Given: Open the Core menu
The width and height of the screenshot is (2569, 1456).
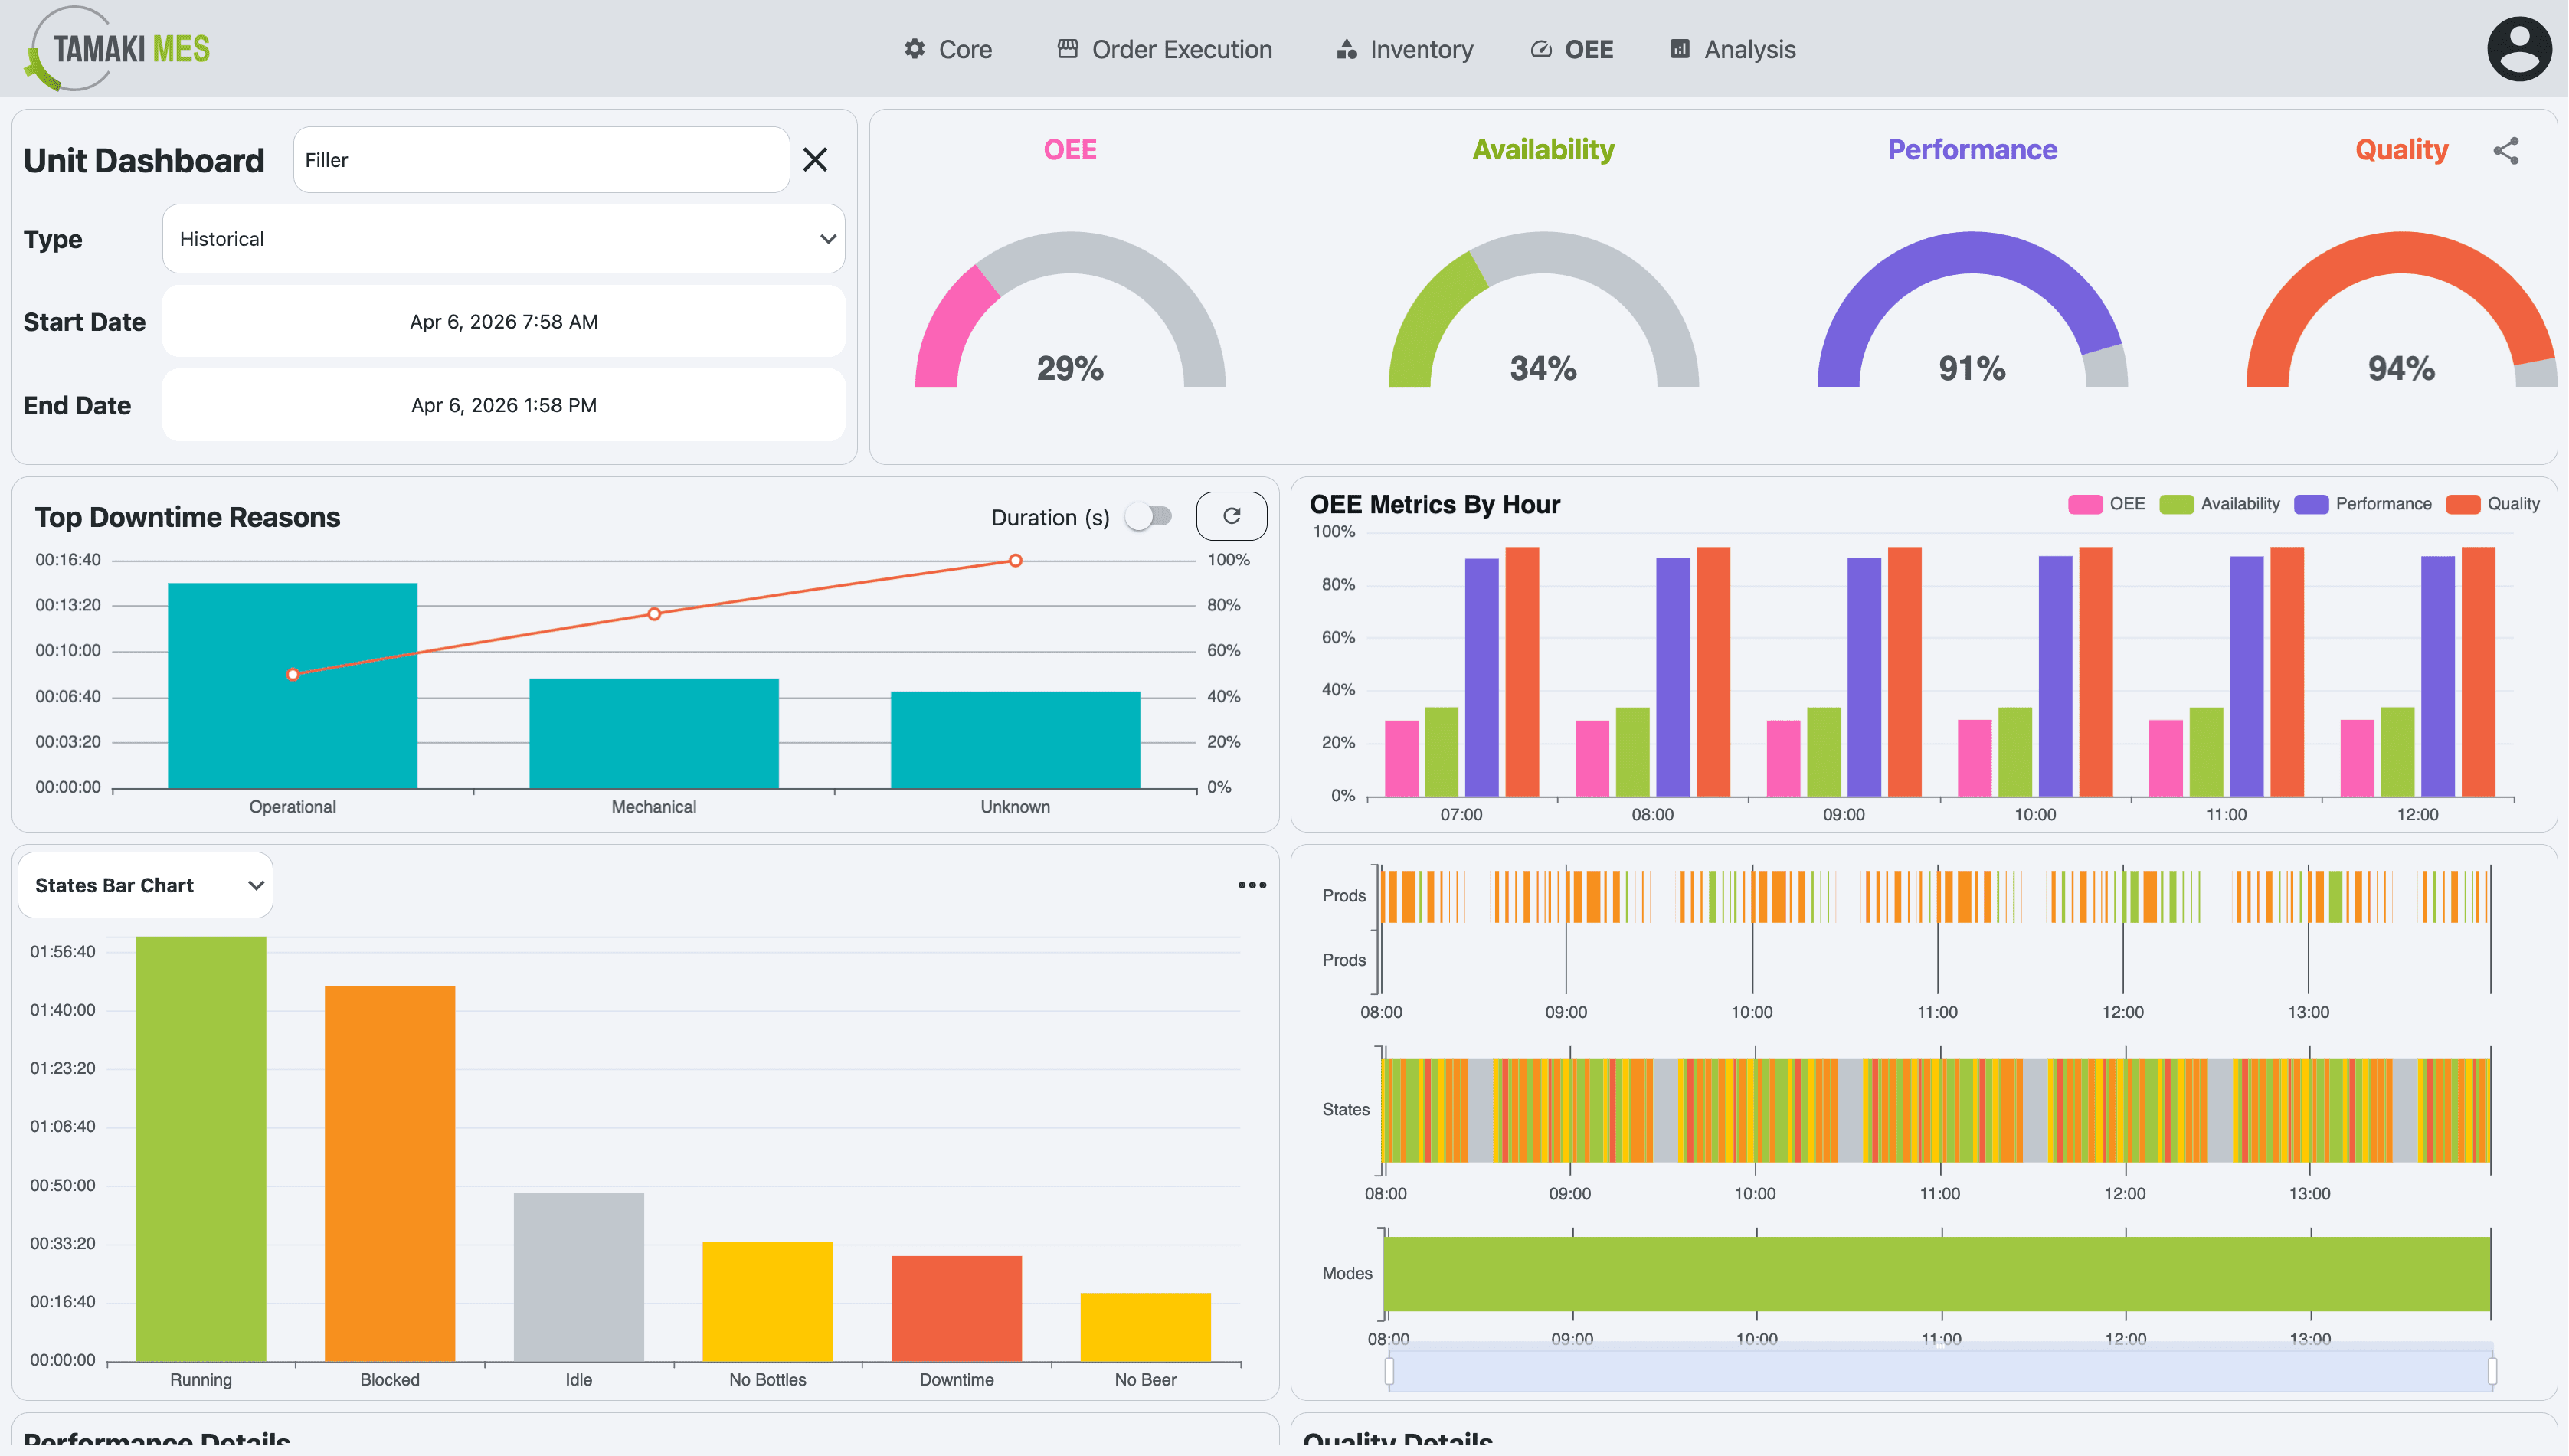Looking at the screenshot, I should click(947, 49).
